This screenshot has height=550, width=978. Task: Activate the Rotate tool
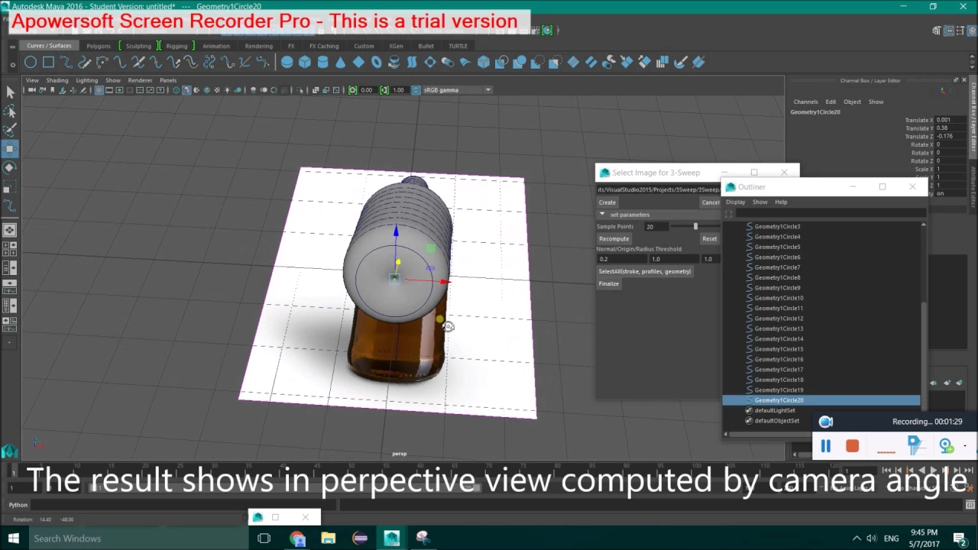[10, 167]
